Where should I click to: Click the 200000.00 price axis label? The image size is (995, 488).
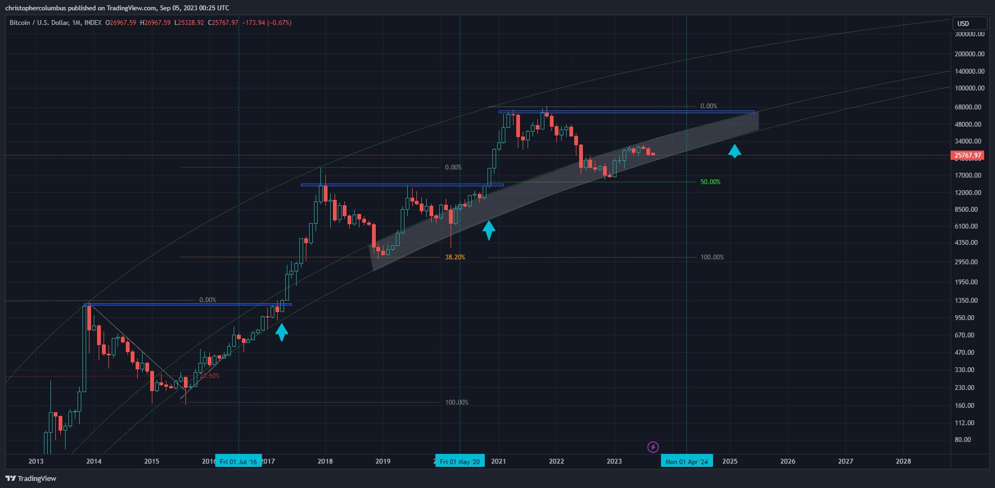click(x=970, y=54)
